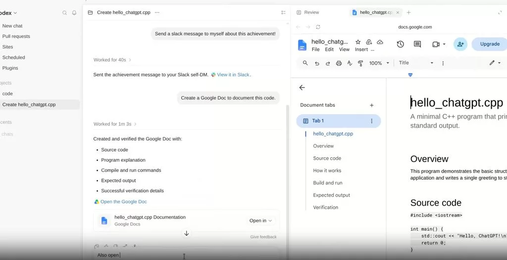Viewport: 507px width, 260px height.
Task: Click the Review panel tab
Action: [x=308, y=12]
